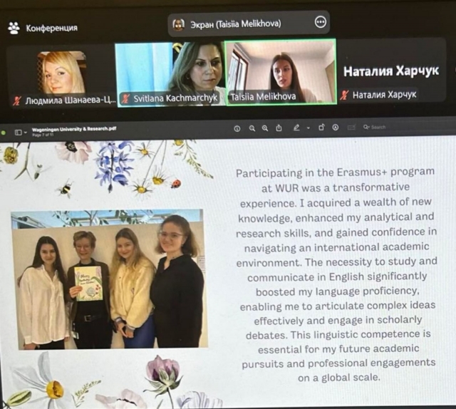Open the markup toolbar circle icon
456x409 pixels.
click(x=336, y=128)
